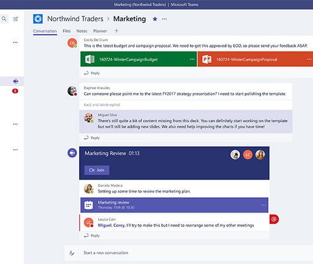The height and width of the screenshot is (264, 313).
Task: Open options for the Marketing review event card
Action: 264,205
